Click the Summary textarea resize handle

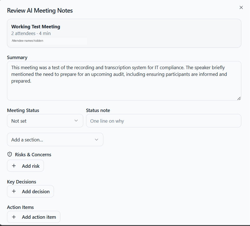click(239, 99)
